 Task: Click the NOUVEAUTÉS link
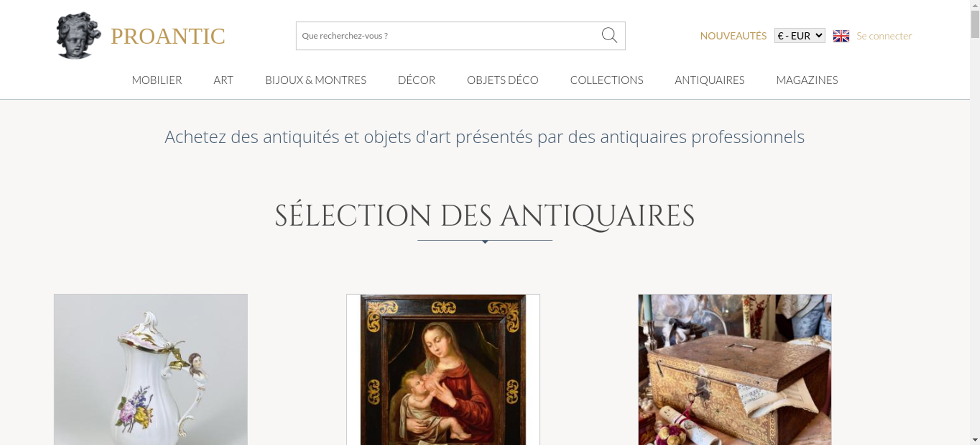pyautogui.click(x=733, y=36)
